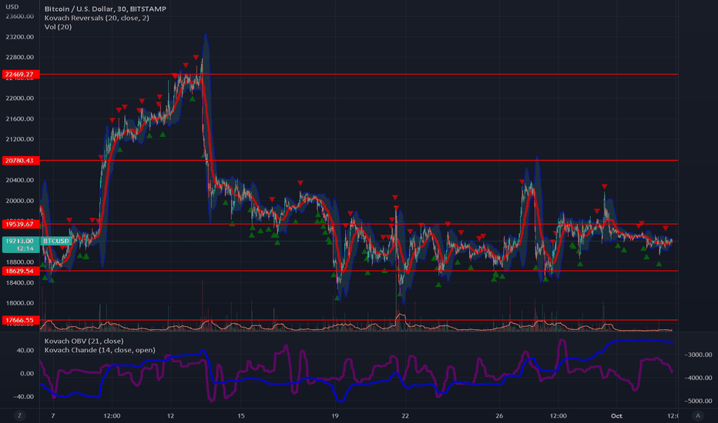The image size is (718, 423).
Task: Click the Oct date label on the time axis
Action: pos(616,415)
